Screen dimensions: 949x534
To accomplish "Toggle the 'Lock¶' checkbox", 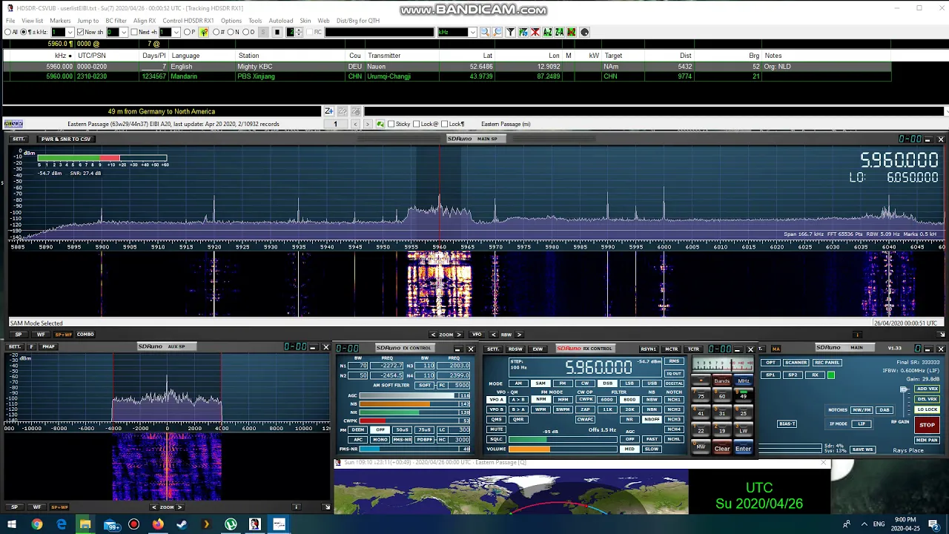I will coord(446,124).
